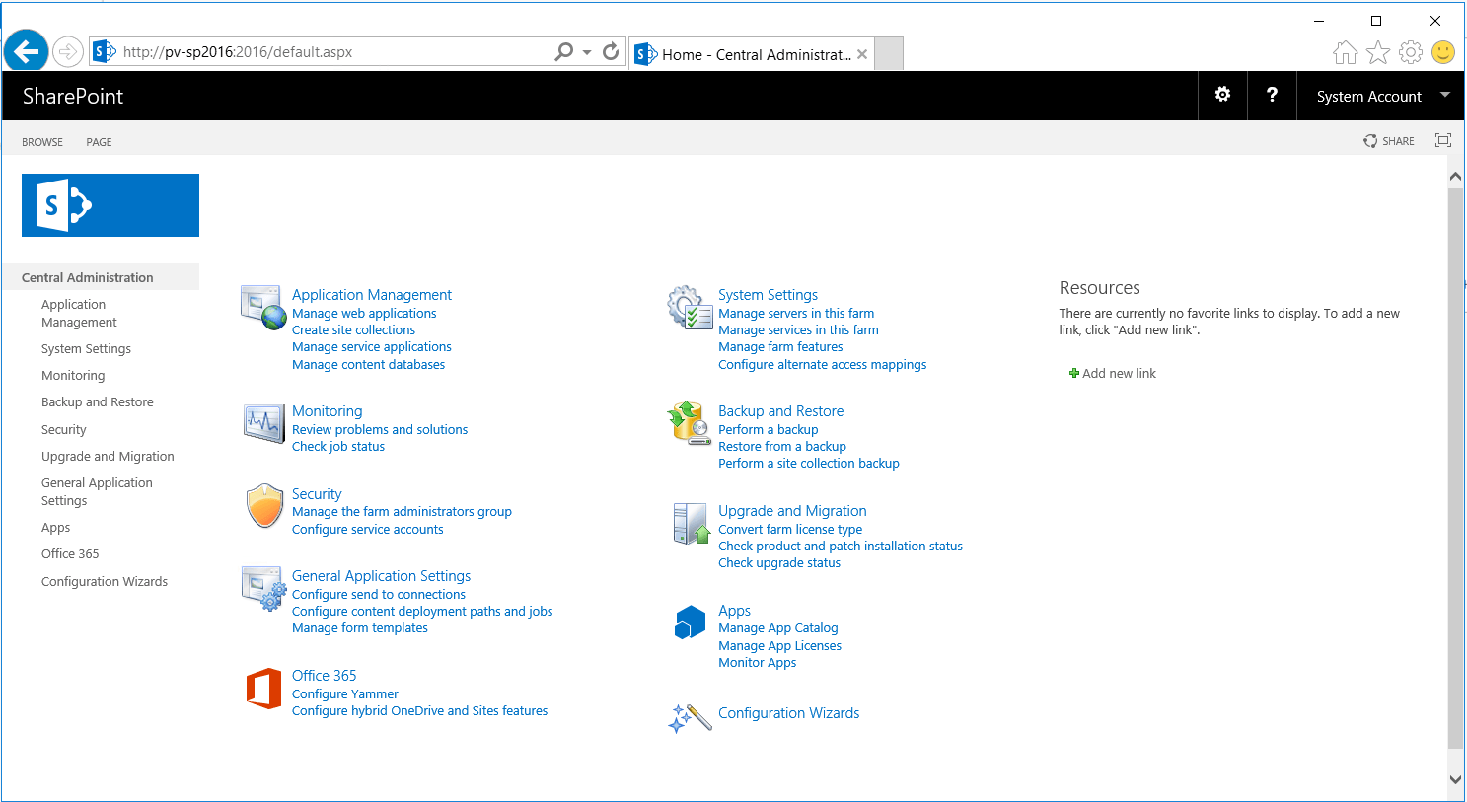
Task: Open System Settings in left navigation
Action: click(86, 348)
